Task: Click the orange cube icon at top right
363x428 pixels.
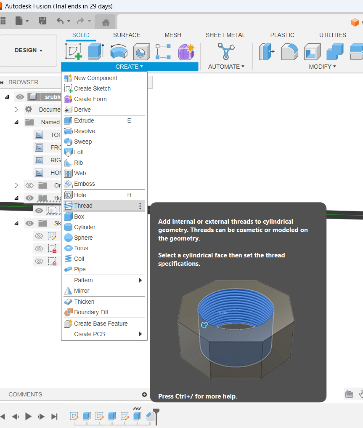Action: pos(355,22)
